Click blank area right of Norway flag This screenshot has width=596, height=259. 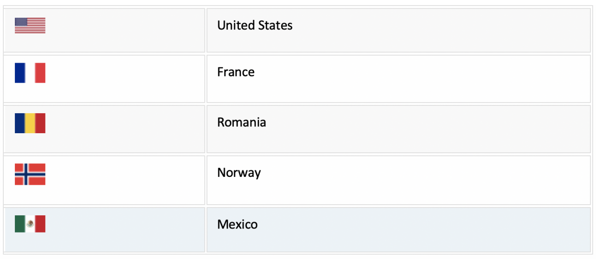[x=126, y=180]
